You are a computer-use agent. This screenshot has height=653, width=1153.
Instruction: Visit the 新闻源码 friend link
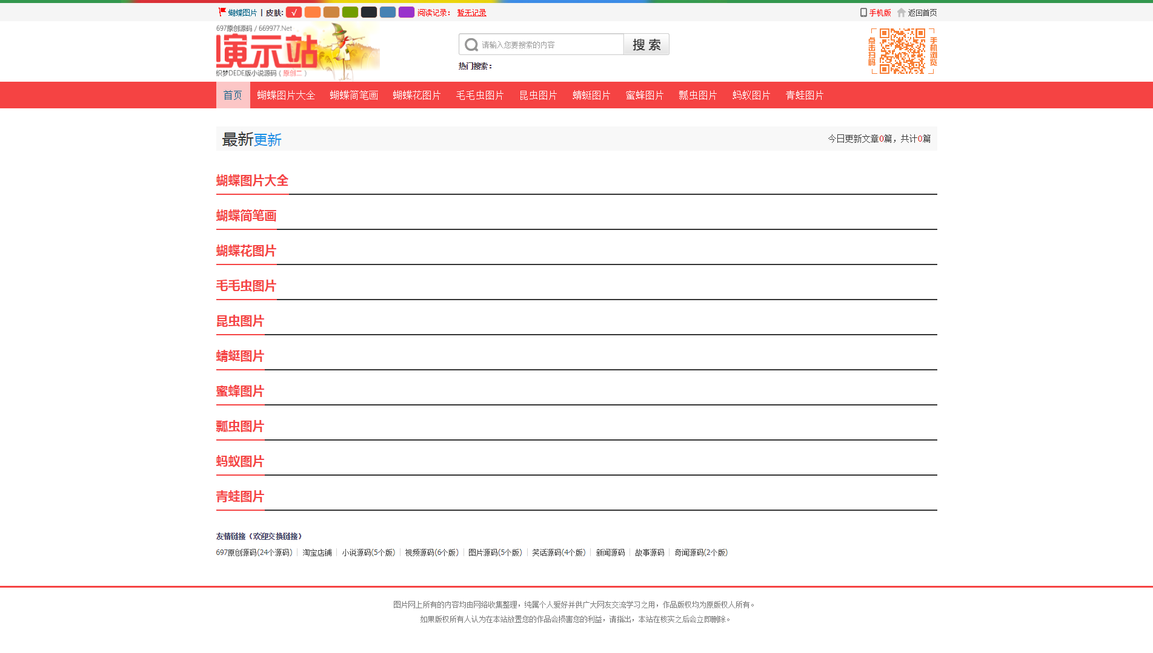click(x=610, y=553)
